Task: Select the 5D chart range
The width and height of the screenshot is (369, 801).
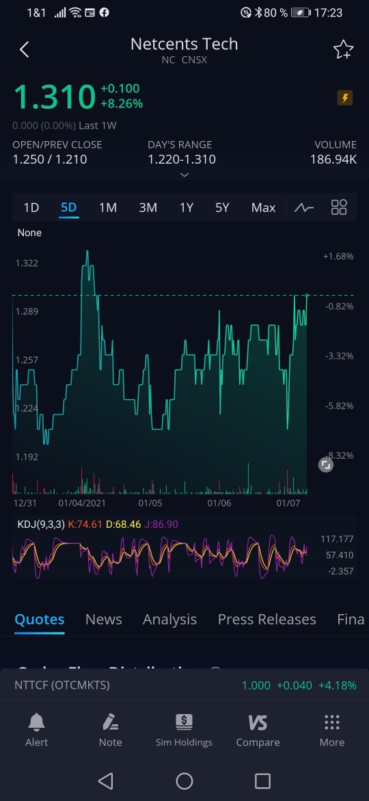Action: [x=68, y=207]
